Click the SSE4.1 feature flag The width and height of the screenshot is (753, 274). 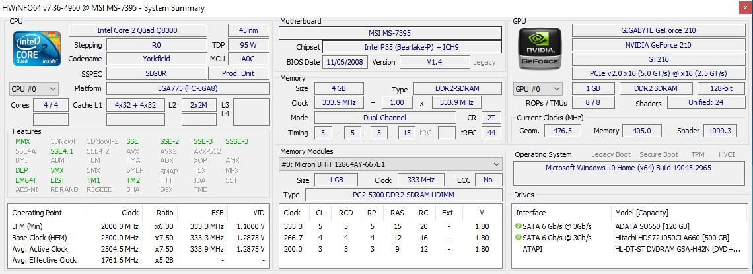pos(62,151)
